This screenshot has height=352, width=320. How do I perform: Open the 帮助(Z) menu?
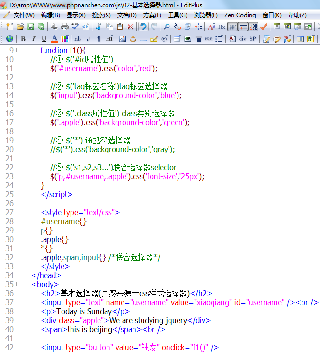point(297,15)
